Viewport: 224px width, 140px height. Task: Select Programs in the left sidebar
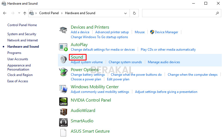click(x=14, y=53)
